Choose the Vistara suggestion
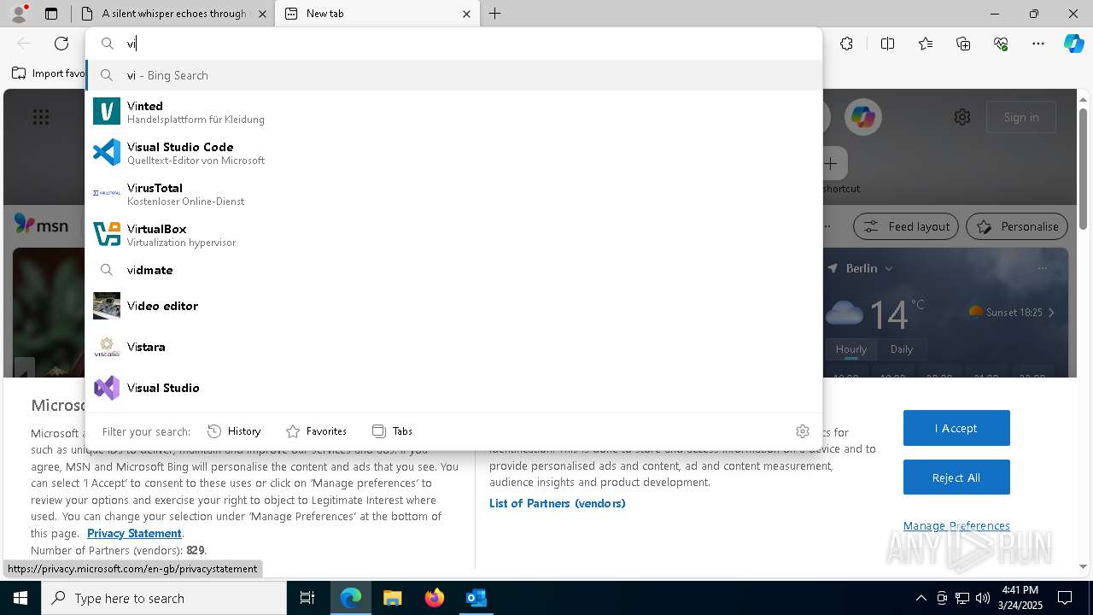 [453, 347]
